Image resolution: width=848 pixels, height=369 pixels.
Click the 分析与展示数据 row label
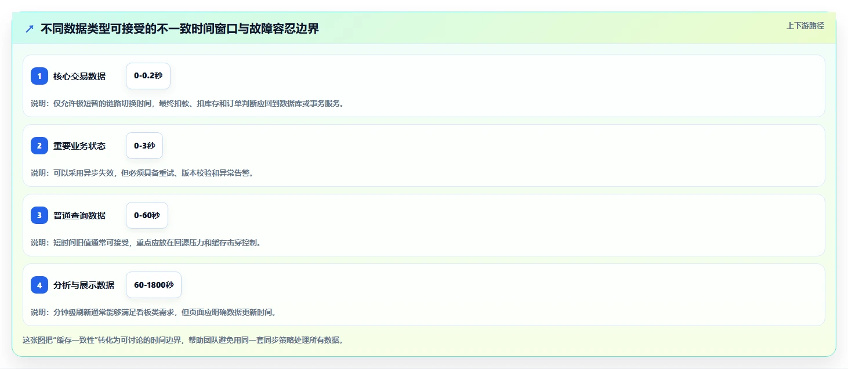point(84,285)
